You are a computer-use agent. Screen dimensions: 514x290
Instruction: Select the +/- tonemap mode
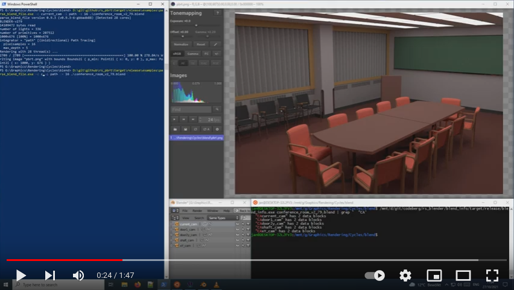click(x=217, y=54)
